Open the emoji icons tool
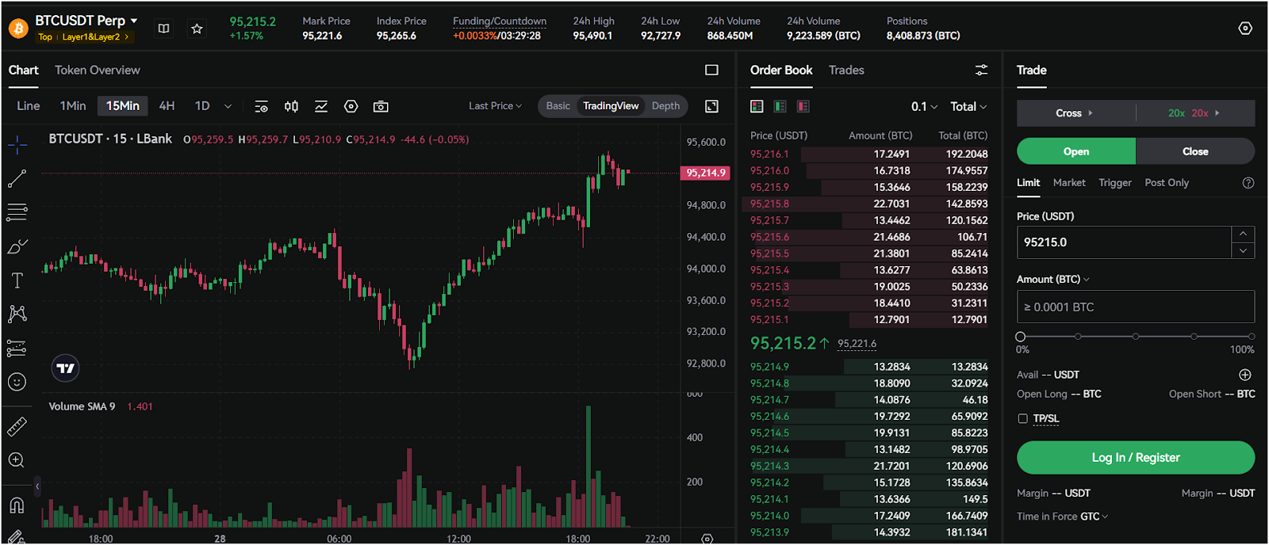This screenshot has height=545, width=1269. (17, 382)
